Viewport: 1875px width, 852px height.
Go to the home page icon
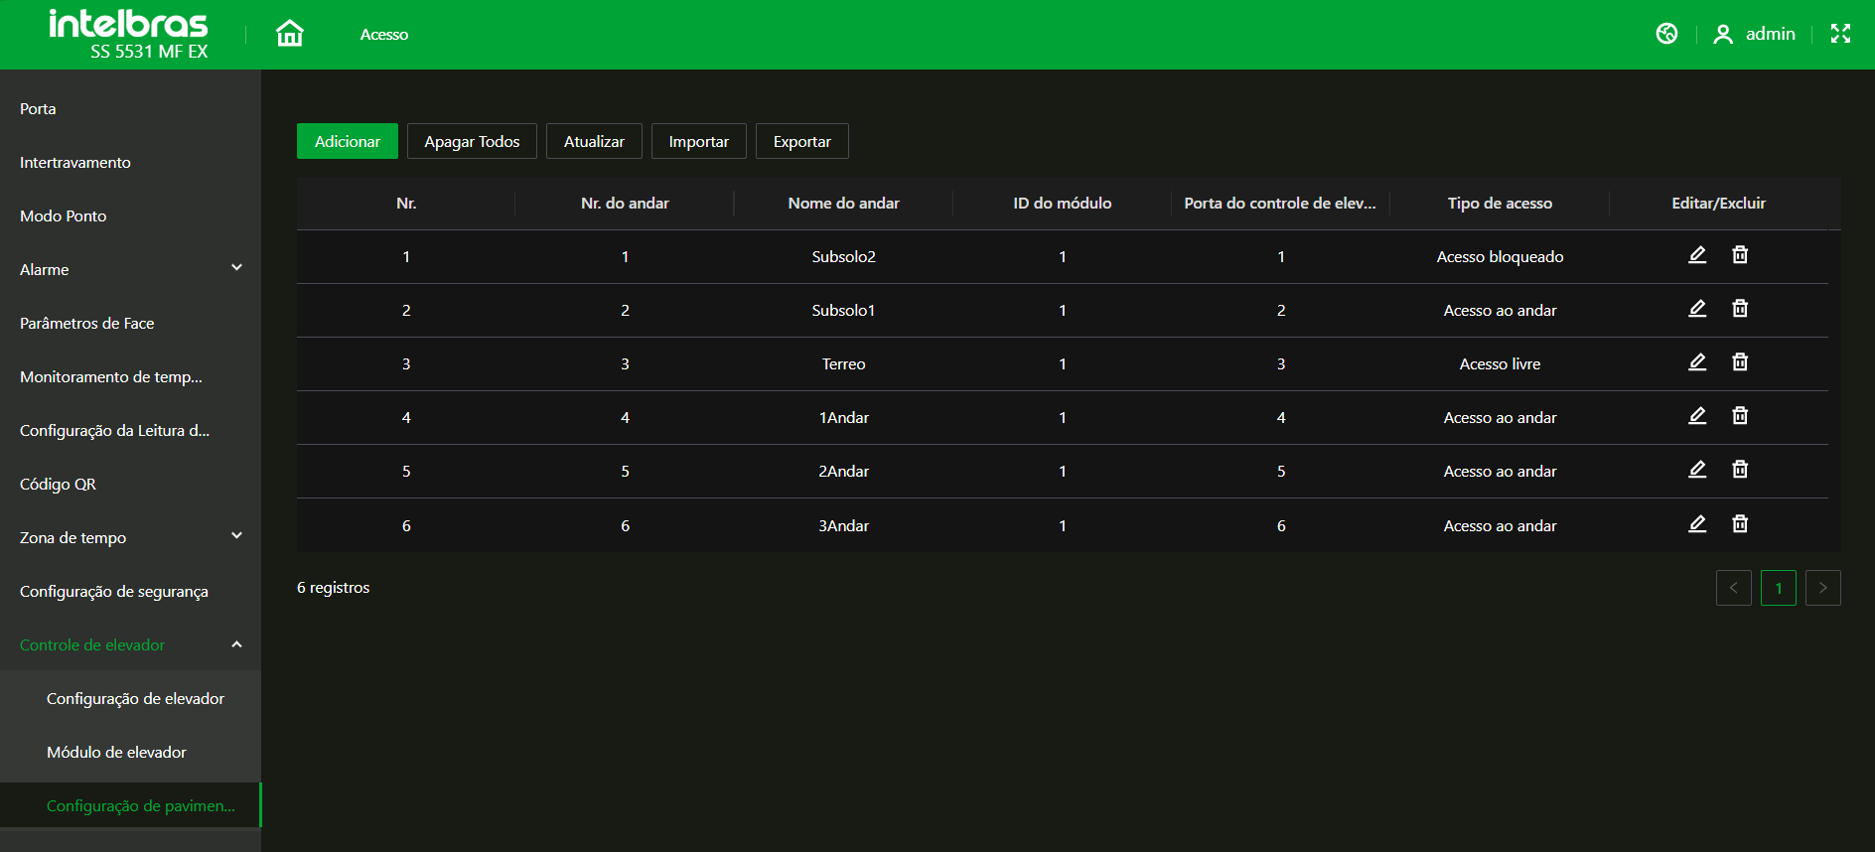pos(289,34)
